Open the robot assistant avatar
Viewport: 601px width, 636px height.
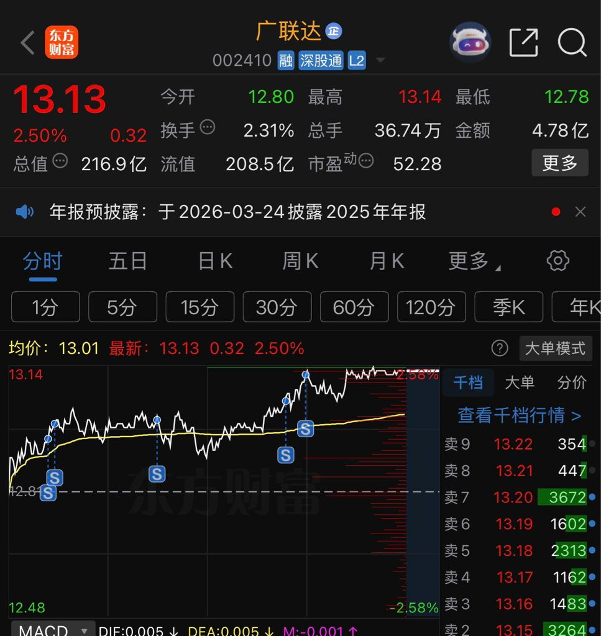(470, 42)
